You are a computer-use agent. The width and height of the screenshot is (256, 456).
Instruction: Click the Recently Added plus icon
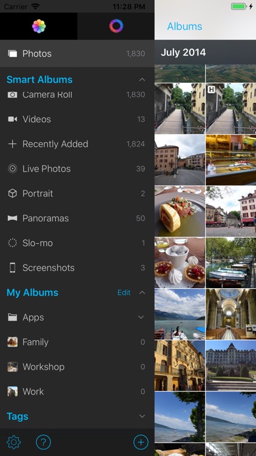pyautogui.click(x=13, y=144)
